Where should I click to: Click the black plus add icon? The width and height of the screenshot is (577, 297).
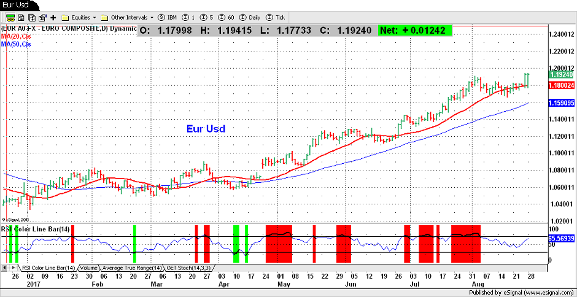(53, 18)
